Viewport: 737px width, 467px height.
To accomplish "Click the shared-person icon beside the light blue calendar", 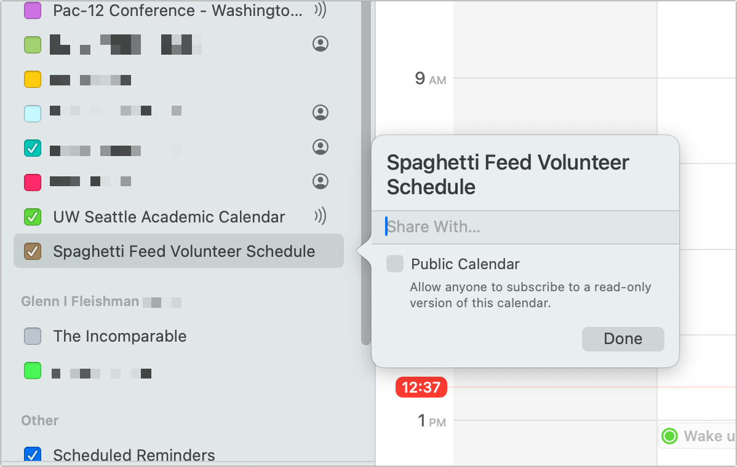I will 321,112.
